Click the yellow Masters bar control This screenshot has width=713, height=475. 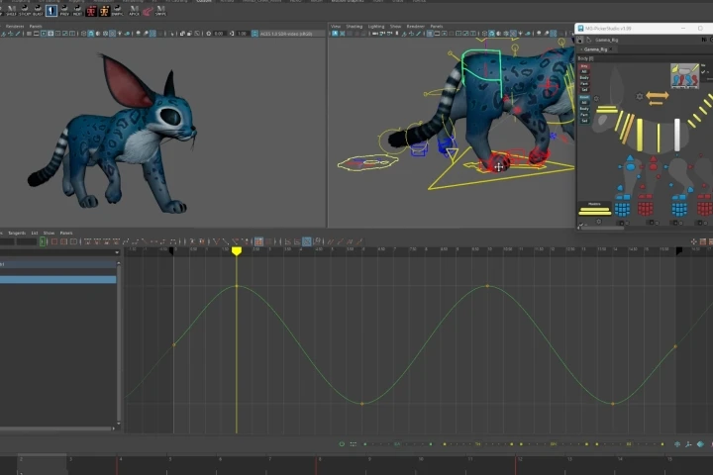(594, 211)
